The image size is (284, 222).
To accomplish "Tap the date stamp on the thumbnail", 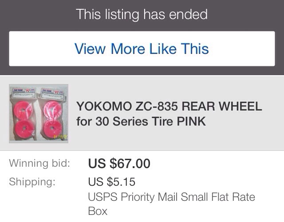I will tap(60, 137).
